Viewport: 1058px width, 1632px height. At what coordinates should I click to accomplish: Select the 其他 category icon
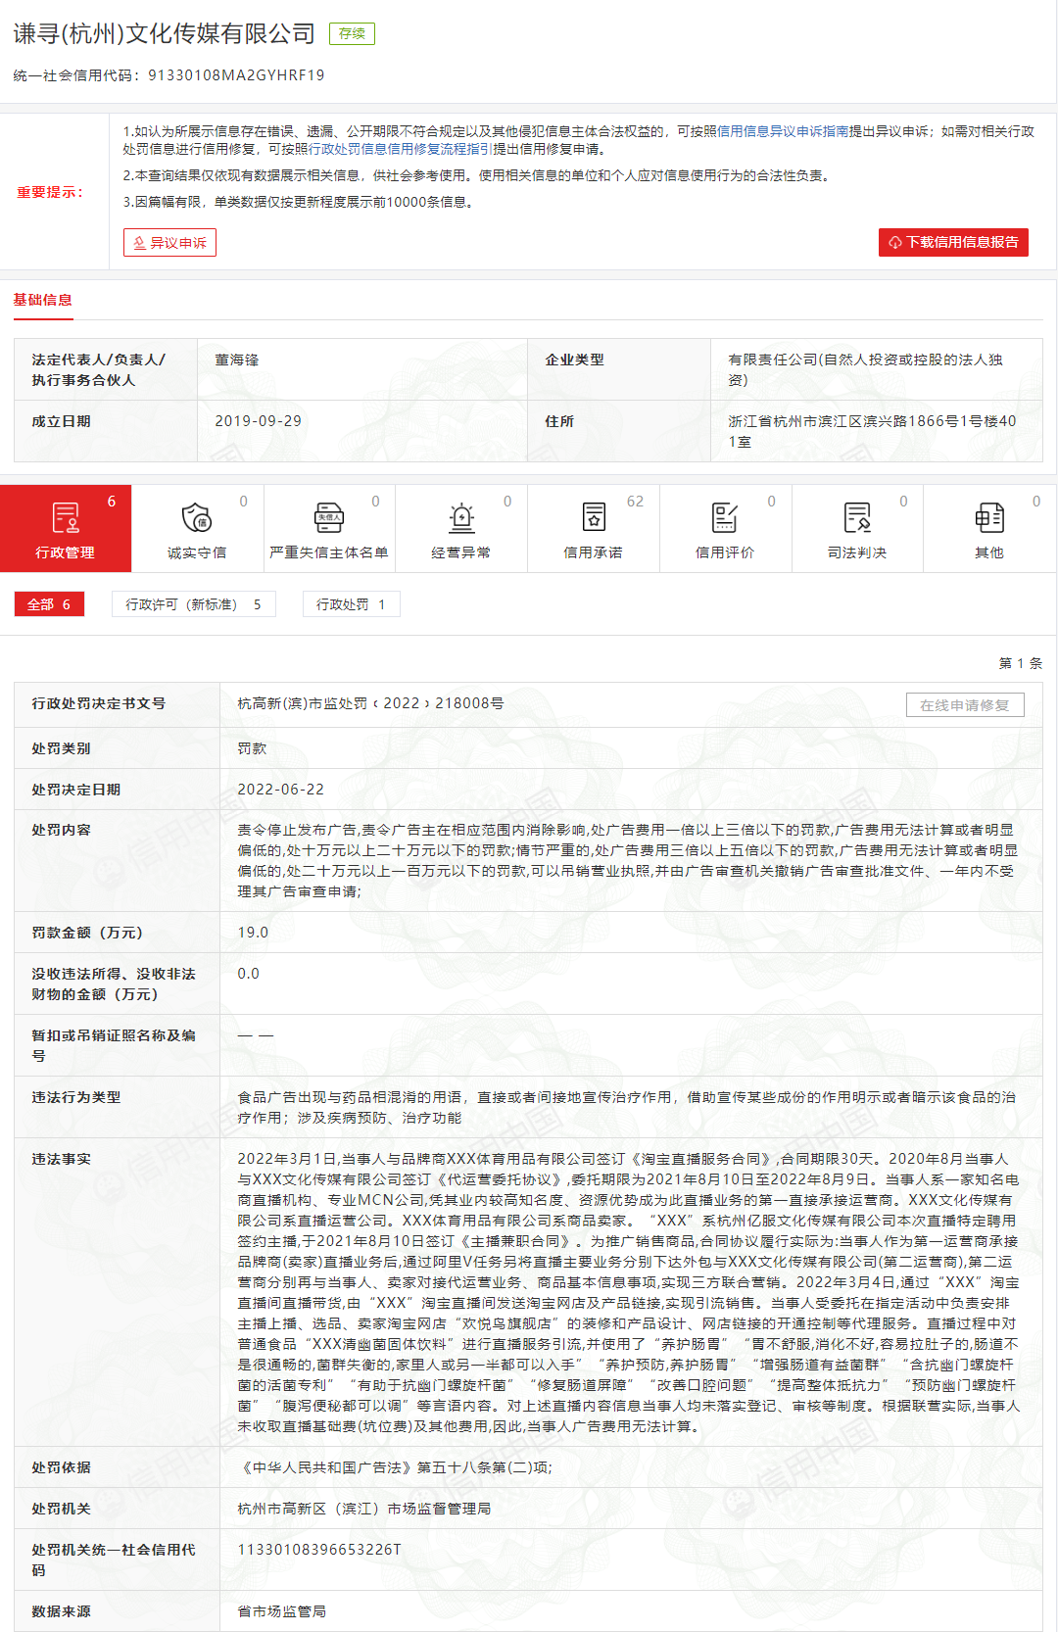click(x=989, y=517)
